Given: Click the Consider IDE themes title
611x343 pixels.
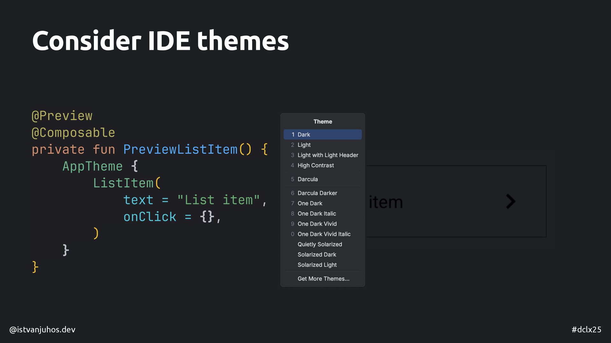Looking at the screenshot, I should click(160, 41).
